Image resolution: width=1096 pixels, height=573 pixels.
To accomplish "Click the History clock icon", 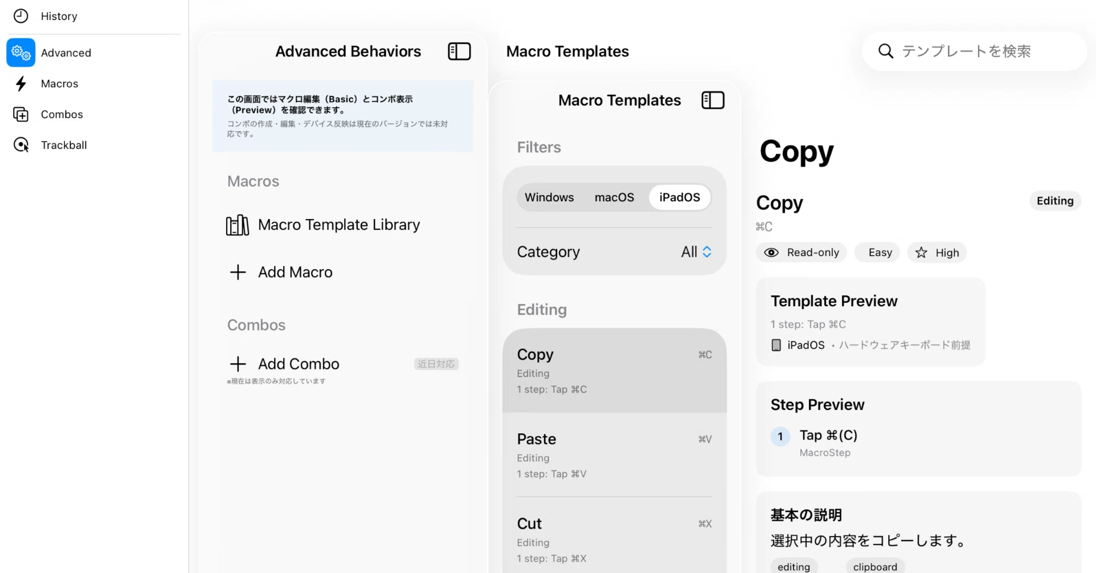I will (21, 16).
